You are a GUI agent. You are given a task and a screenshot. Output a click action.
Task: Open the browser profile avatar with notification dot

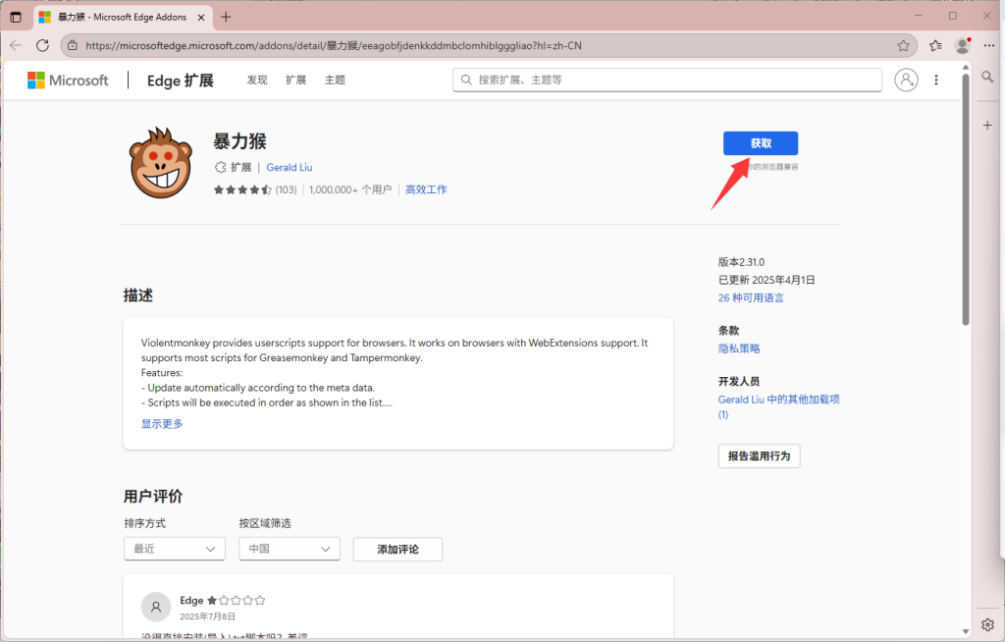(x=962, y=45)
